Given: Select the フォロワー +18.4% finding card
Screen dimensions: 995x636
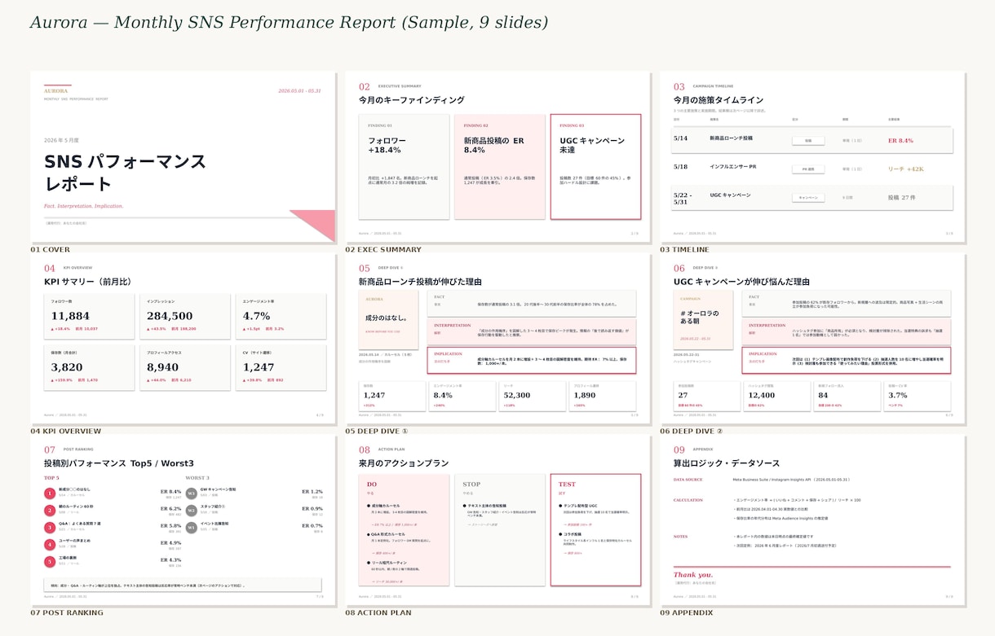Looking at the screenshot, I should pyautogui.click(x=404, y=166).
